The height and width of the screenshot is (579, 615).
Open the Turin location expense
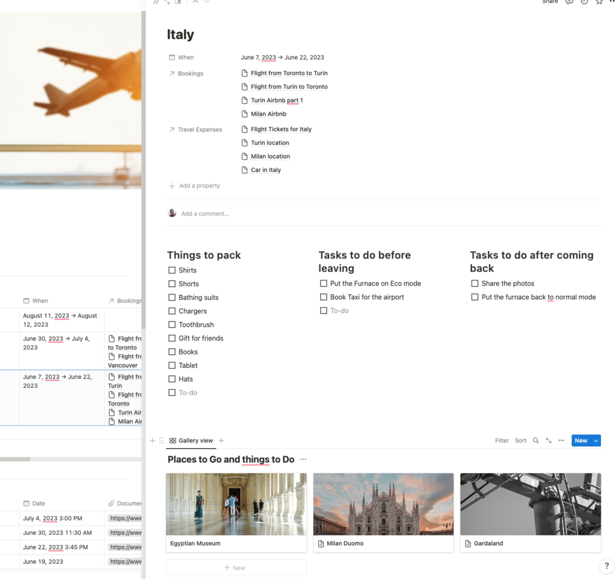point(270,143)
